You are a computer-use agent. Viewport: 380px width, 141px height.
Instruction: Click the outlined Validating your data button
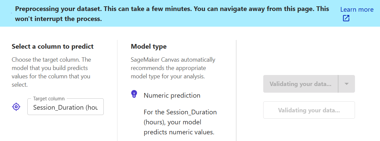point(309,110)
